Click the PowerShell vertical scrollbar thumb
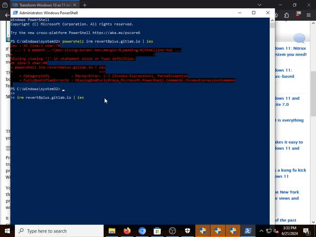Image resolution: width=316 pixels, height=237 pixels. coord(272,26)
